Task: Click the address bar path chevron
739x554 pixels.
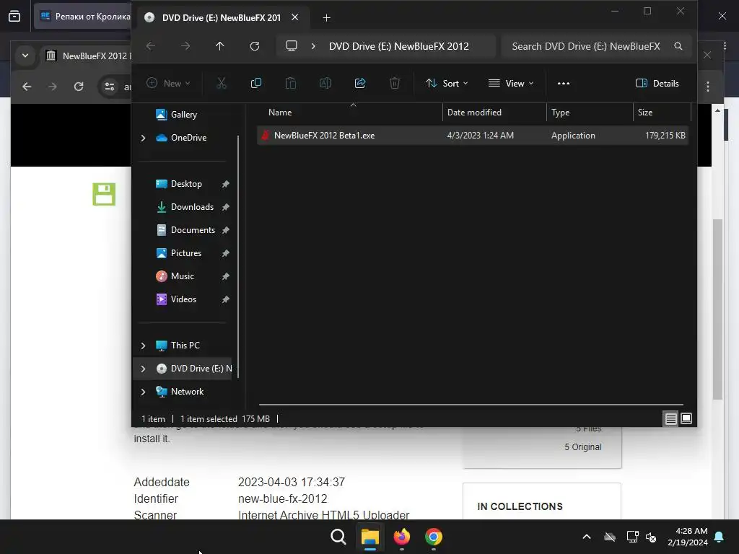Action: click(313, 46)
